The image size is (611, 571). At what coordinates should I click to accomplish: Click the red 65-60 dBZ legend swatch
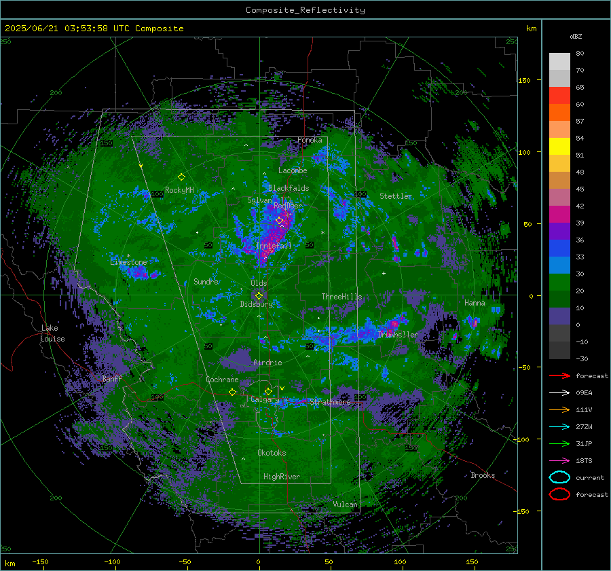[559, 96]
